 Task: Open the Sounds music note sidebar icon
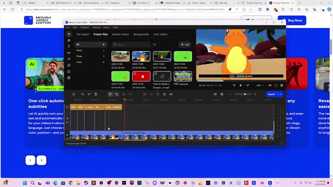(69, 41)
